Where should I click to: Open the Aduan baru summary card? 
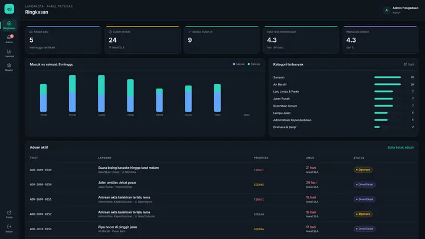click(x=63, y=40)
